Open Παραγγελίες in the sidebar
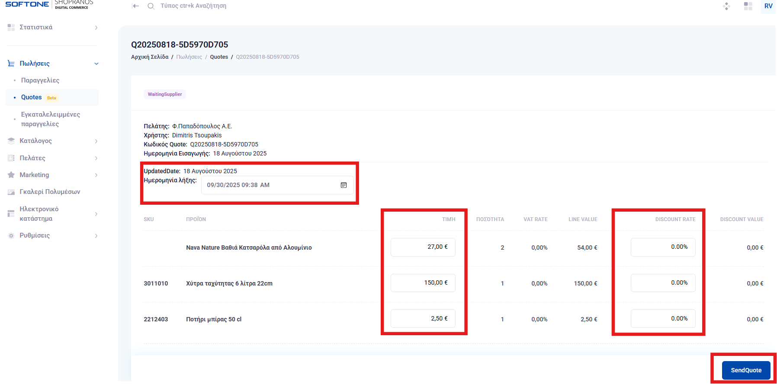777x384 pixels. click(x=40, y=80)
